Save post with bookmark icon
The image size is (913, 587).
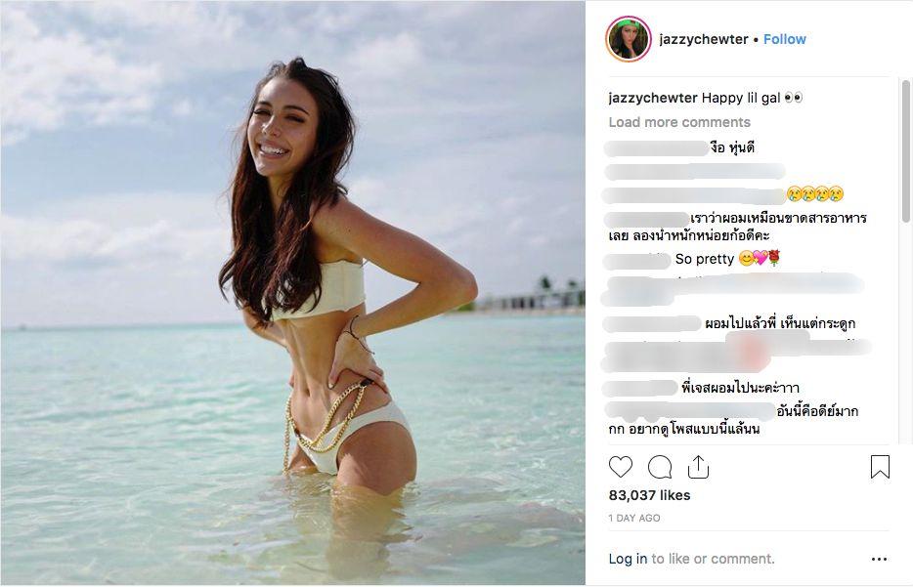[x=880, y=467]
